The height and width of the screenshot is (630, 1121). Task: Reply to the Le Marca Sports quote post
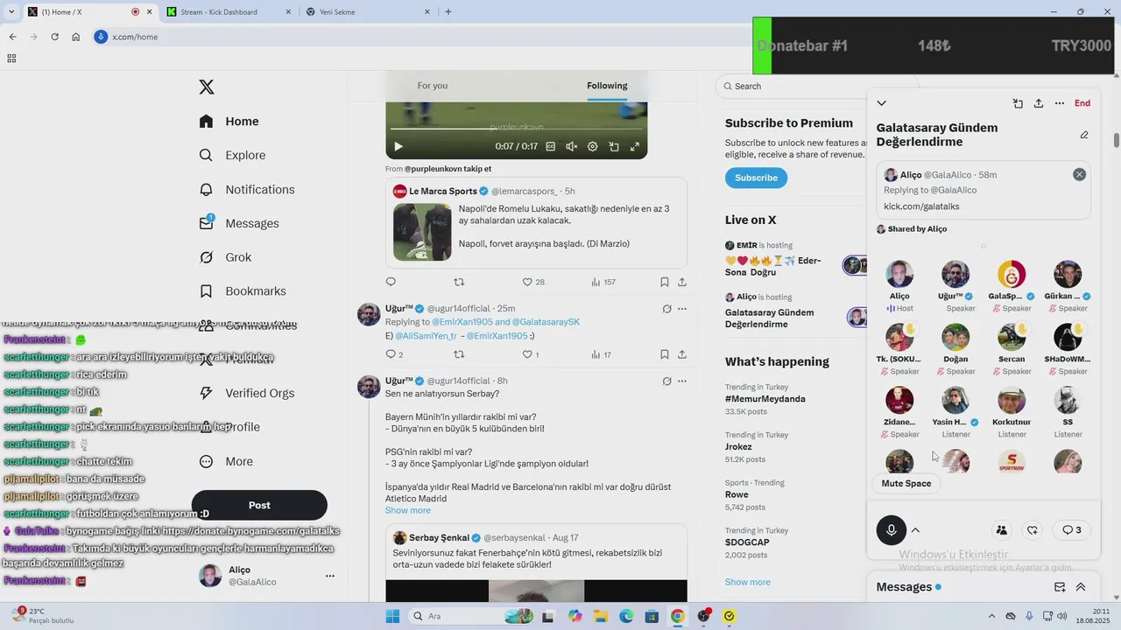(x=391, y=282)
